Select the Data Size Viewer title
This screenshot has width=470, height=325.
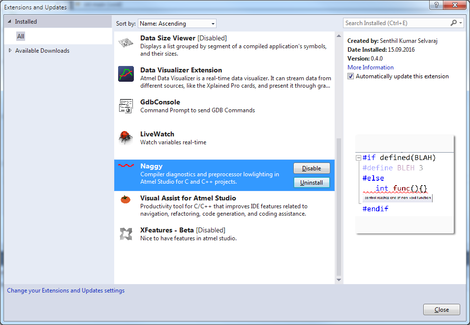[x=168, y=38]
